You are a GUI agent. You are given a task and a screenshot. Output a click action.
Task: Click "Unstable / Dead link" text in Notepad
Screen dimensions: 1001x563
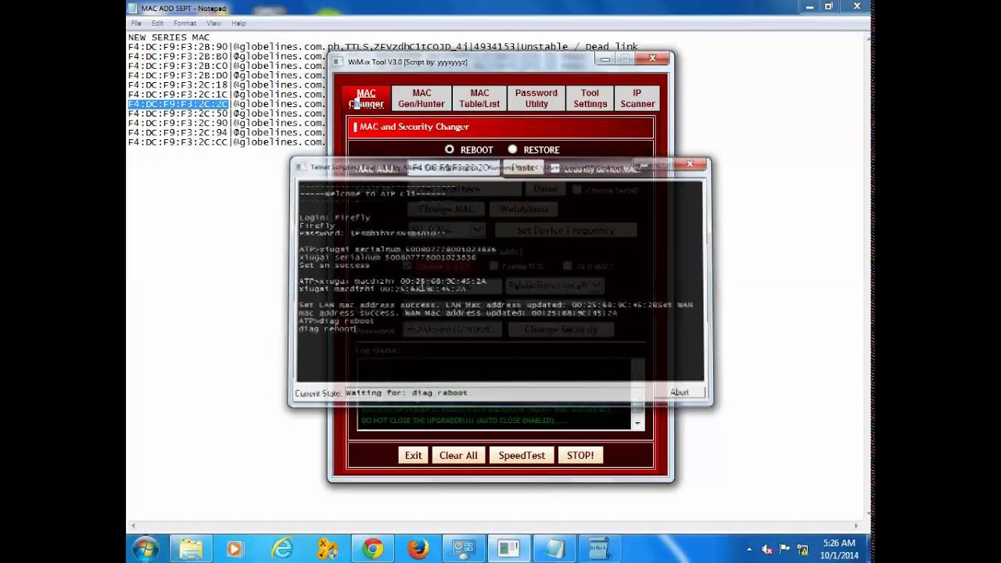[x=578, y=47]
